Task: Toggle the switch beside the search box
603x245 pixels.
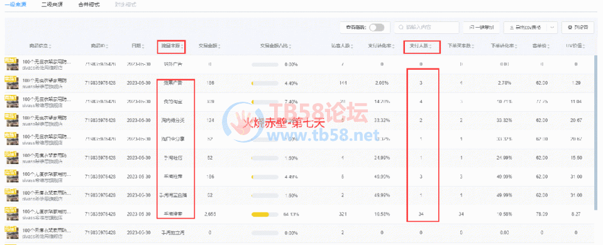Action: pos(377,28)
